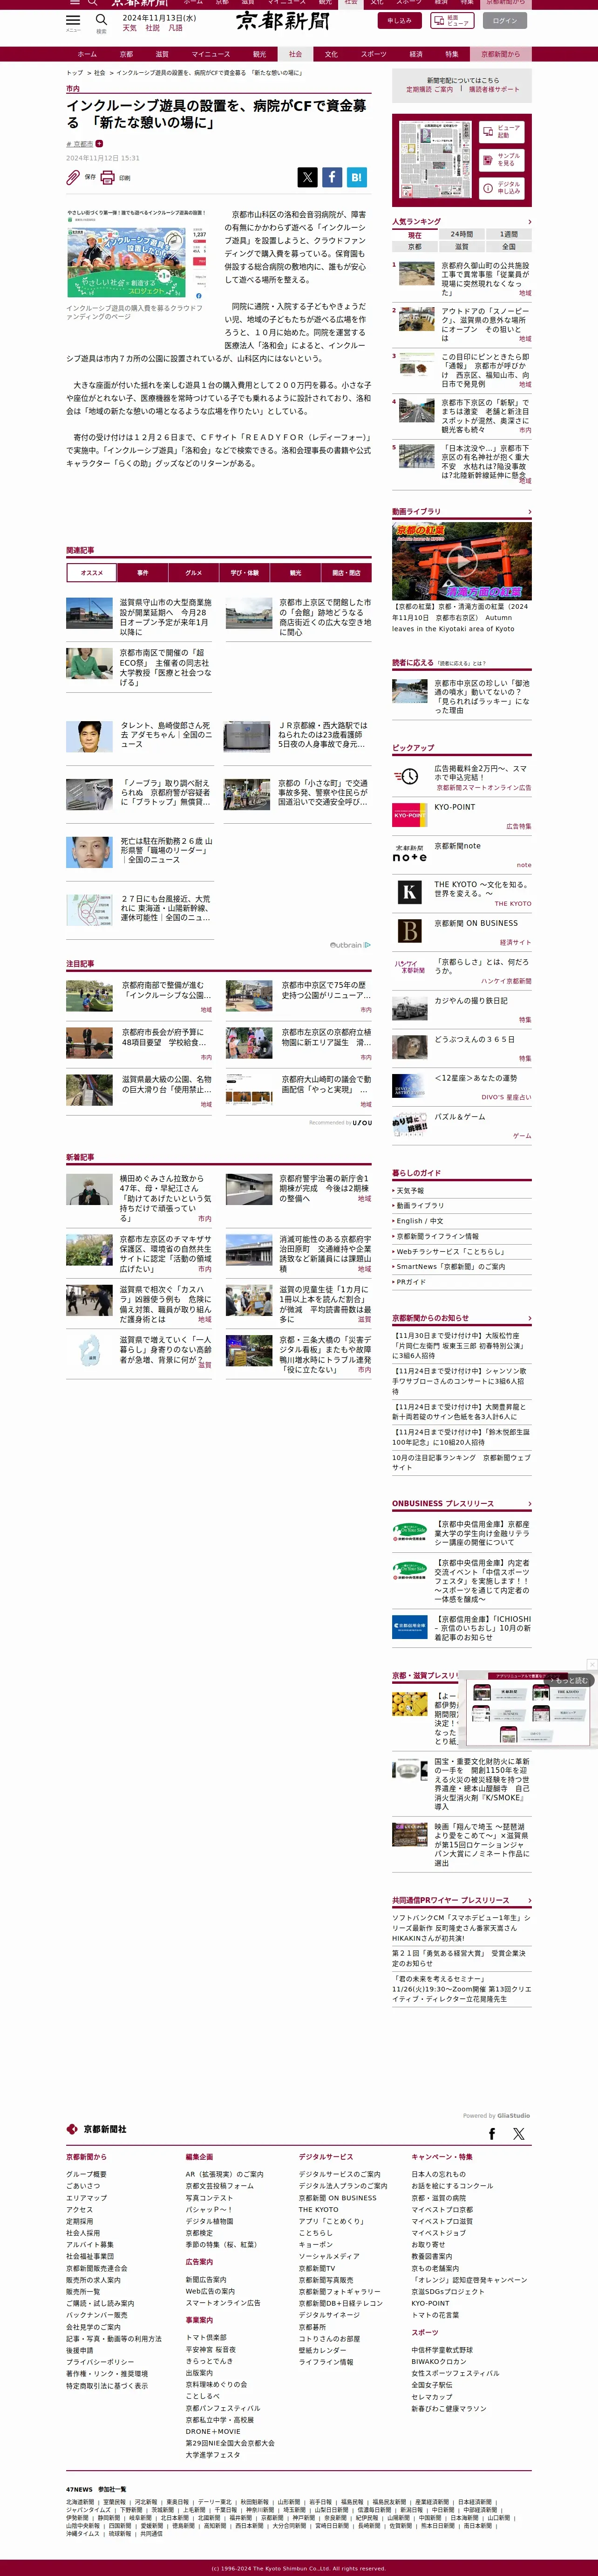Switch related articles to 開店・閉店 tab

coord(347,573)
